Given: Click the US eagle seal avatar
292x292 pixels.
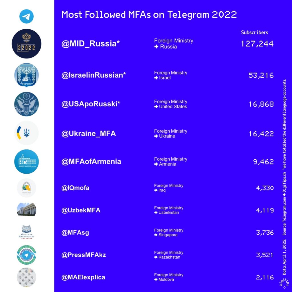Looking at the screenshot, I should (x=27, y=104).
